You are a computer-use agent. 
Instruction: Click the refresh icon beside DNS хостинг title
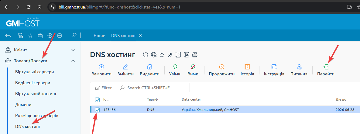[x=146, y=55]
